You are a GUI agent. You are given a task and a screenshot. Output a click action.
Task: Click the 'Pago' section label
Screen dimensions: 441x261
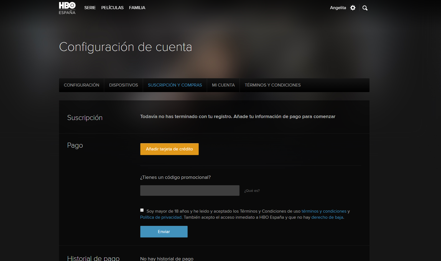(75, 145)
